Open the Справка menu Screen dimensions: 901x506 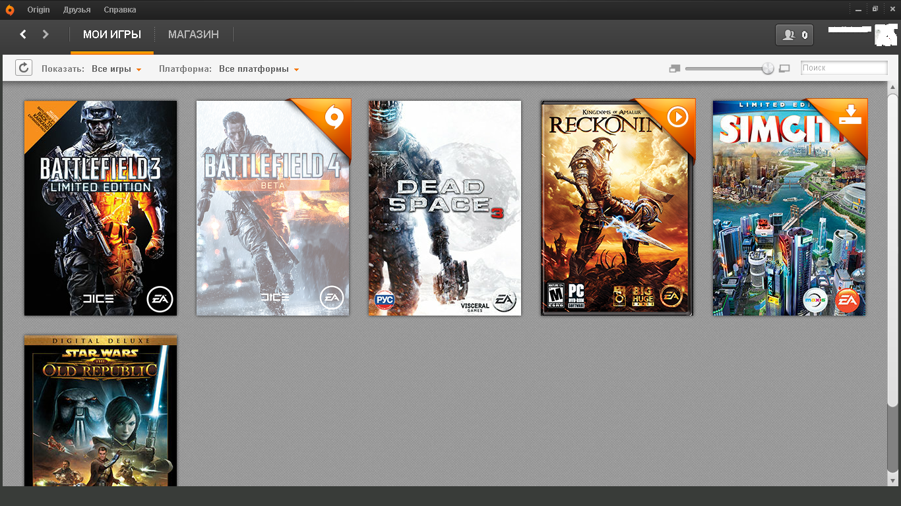click(120, 10)
